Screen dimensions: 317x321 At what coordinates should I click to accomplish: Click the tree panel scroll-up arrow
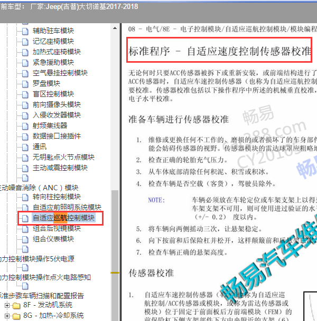(x=115, y=28)
